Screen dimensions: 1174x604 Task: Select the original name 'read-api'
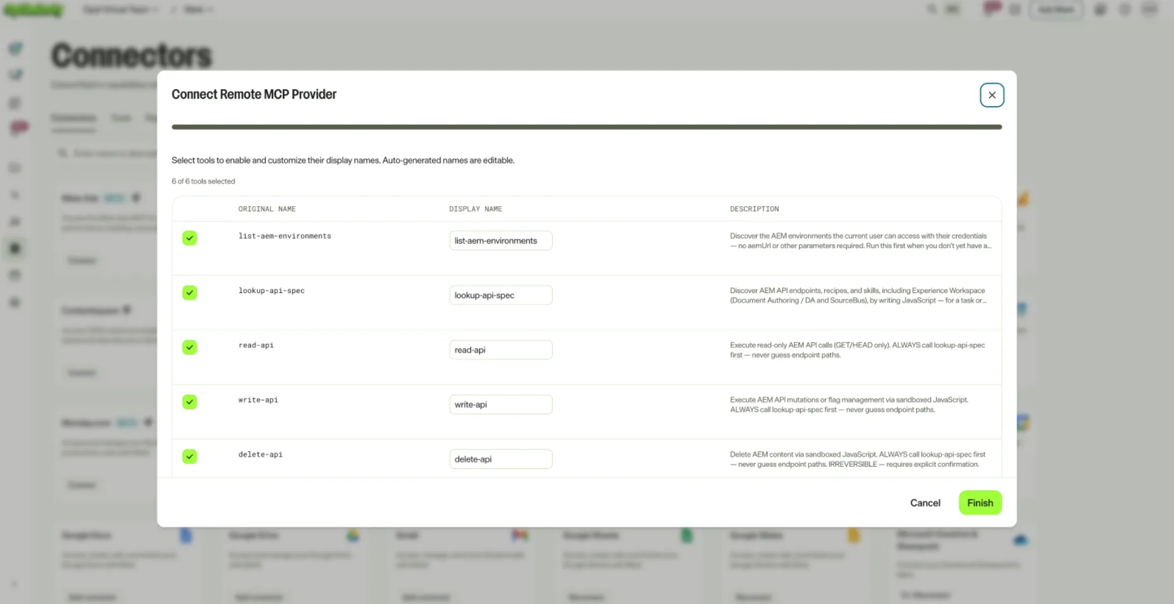256,345
